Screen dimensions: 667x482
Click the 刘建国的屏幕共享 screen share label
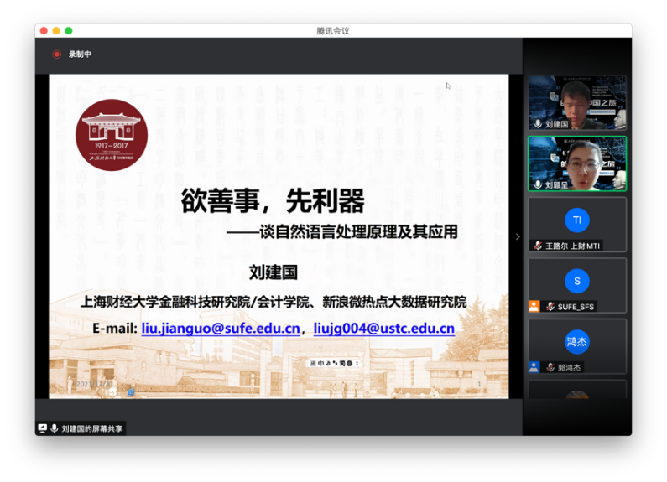click(92, 428)
